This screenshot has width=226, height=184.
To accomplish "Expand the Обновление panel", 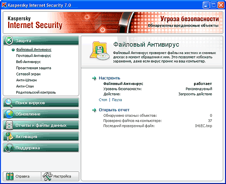I will [x=41, y=114].
